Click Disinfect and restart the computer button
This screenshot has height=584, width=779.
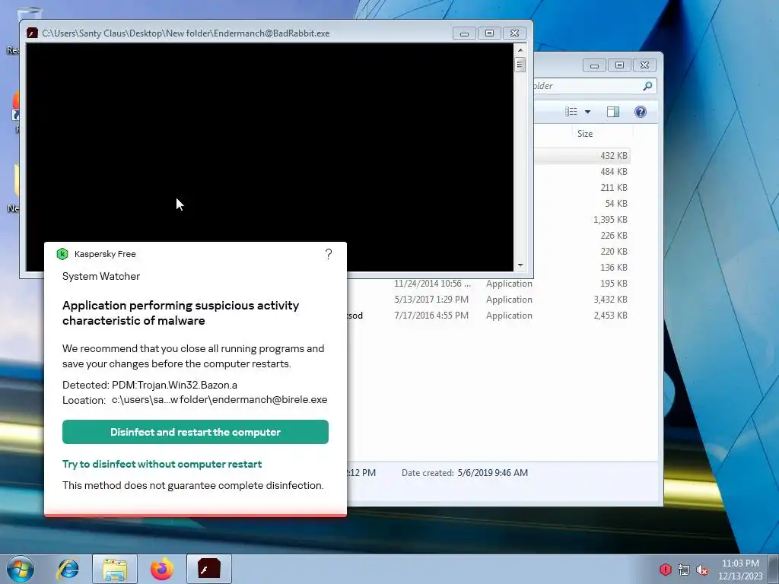196,432
